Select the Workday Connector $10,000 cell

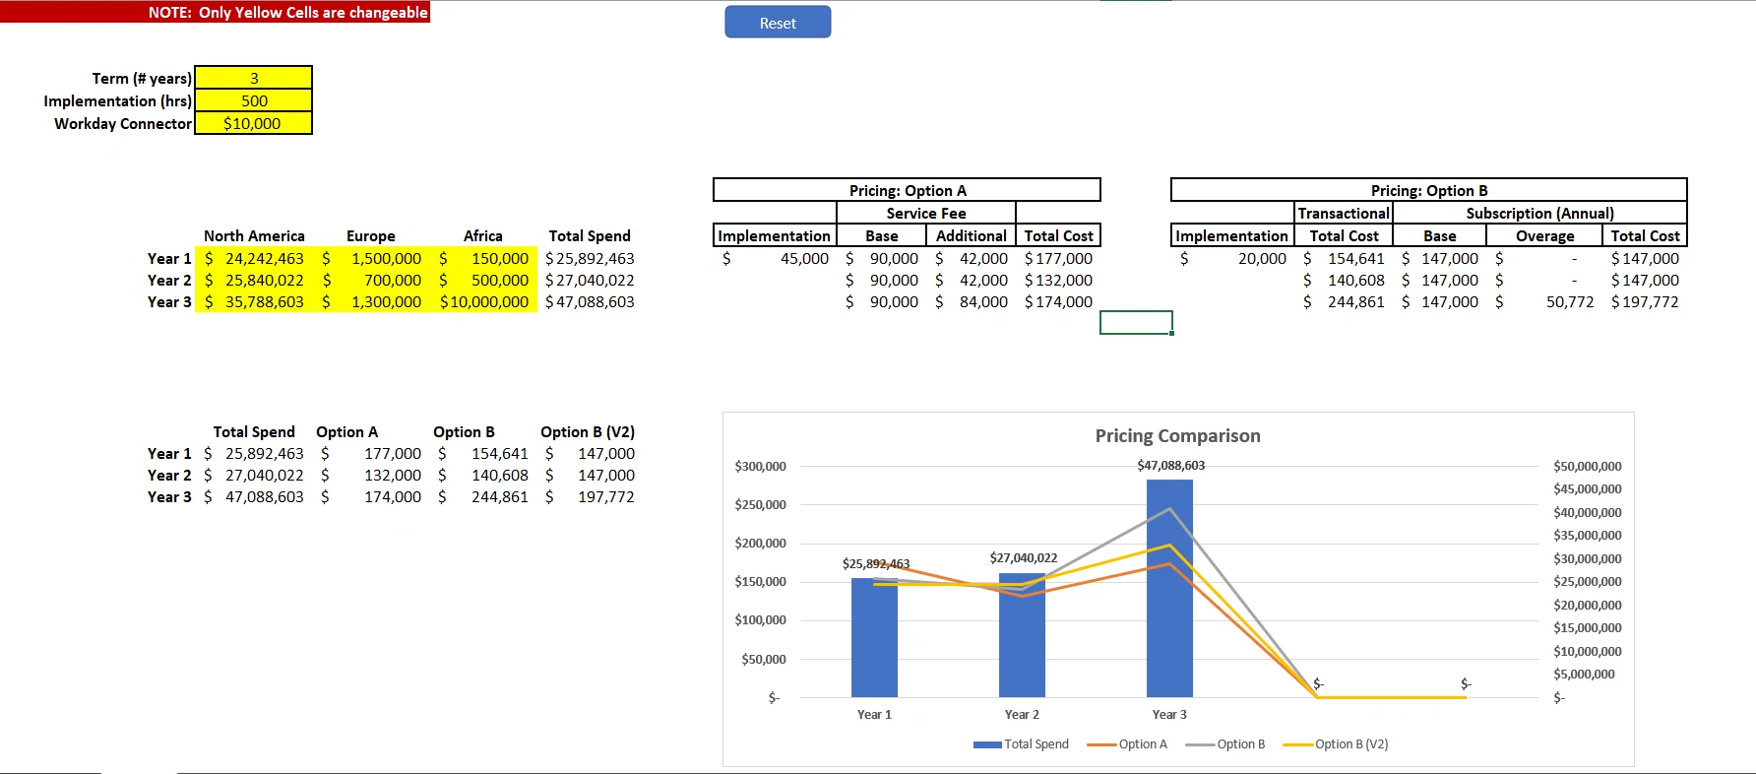coord(254,123)
